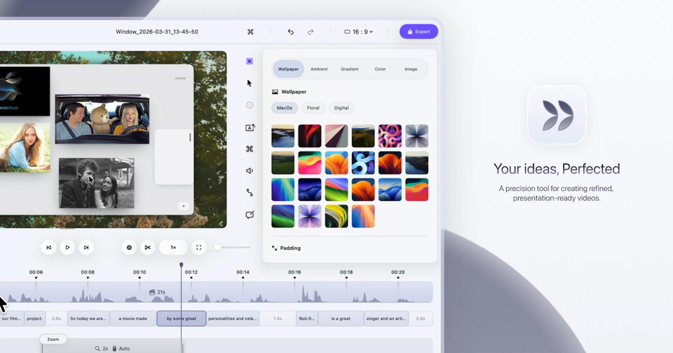Click the project file name title
Screen dimensions: 673x353
click(157, 32)
